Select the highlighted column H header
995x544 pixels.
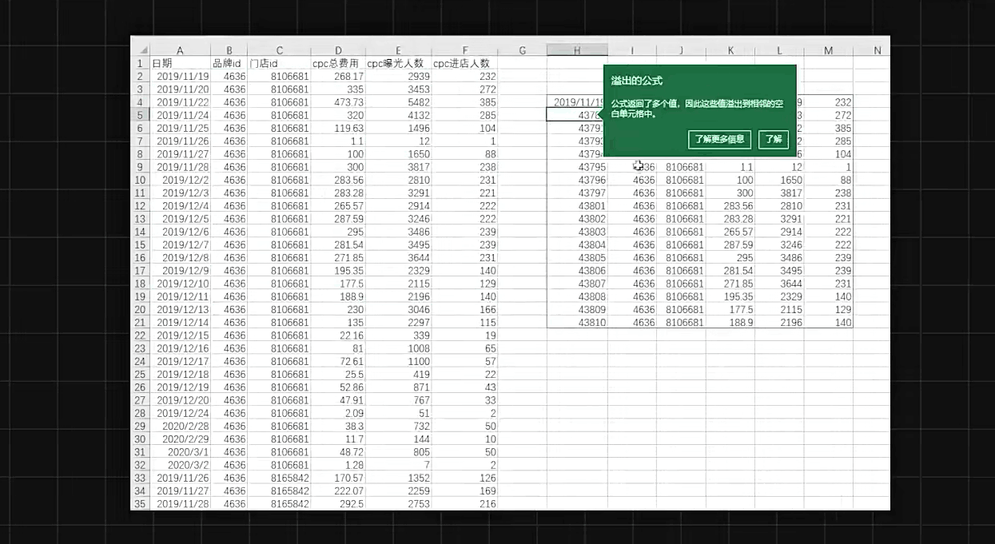pyautogui.click(x=577, y=50)
